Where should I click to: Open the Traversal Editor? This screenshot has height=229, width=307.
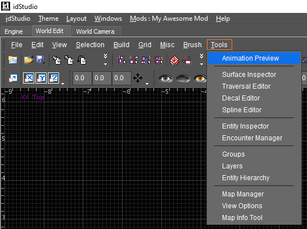pyautogui.click(x=254, y=86)
